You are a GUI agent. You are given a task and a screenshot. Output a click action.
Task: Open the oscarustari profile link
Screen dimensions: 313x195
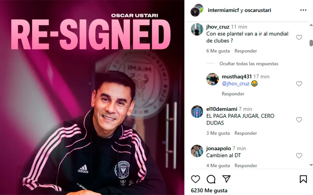tap(258, 10)
